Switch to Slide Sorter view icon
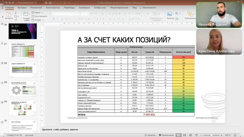The image size is (244, 137). point(185,135)
